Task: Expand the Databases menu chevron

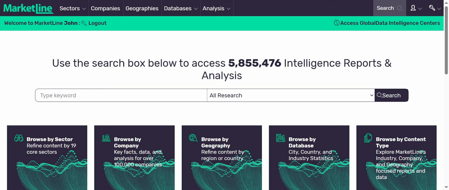Action: point(196,9)
